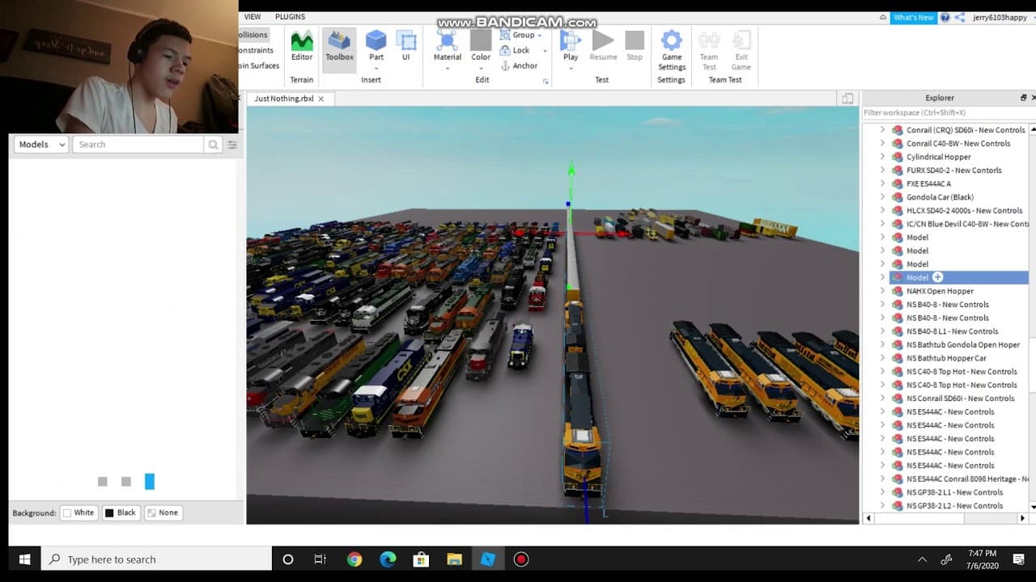Stop the running test
The image size is (1036, 582).
(635, 46)
